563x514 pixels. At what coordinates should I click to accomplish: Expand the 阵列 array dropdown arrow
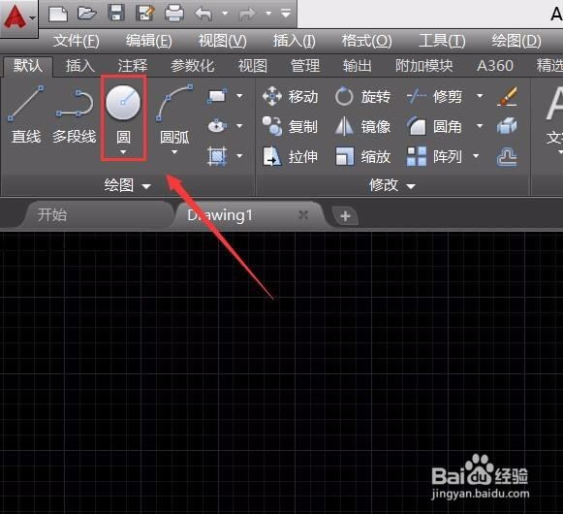point(476,156)
